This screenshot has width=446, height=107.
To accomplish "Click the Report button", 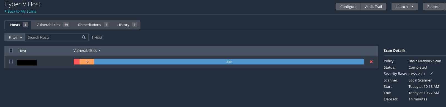I will [x=433, y=7].
